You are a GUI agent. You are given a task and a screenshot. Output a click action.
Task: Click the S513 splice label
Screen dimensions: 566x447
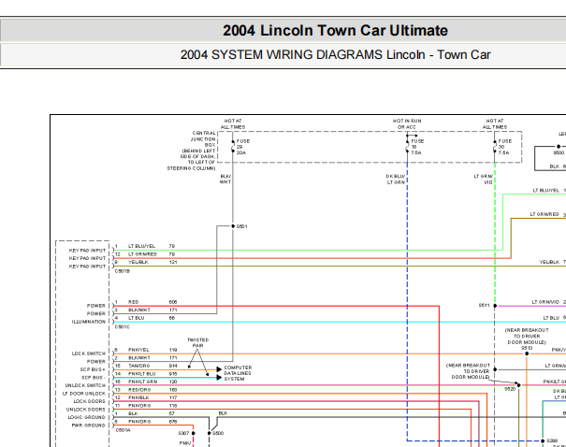527,348
